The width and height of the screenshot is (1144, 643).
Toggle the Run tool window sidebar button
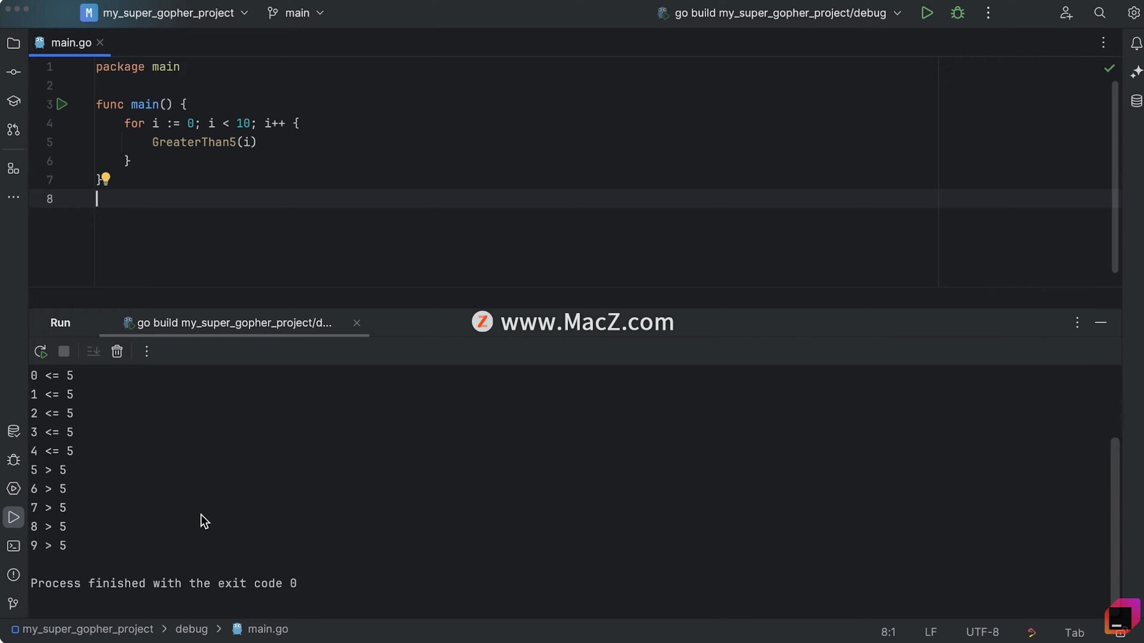13,517
